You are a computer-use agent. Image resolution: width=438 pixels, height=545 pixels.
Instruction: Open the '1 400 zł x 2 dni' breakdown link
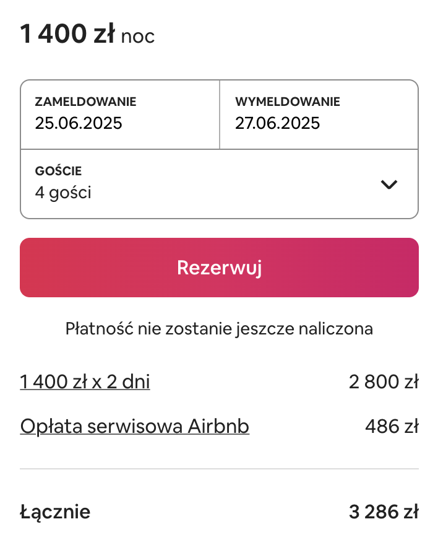85,381
